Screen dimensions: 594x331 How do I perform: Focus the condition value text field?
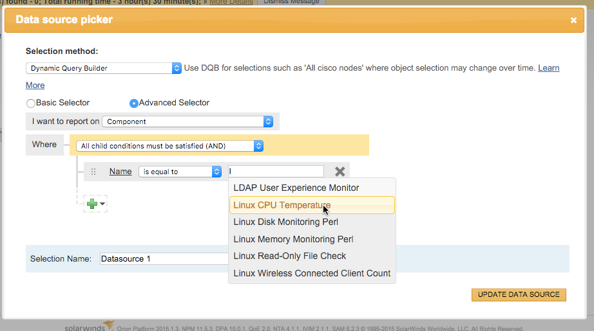276,171
